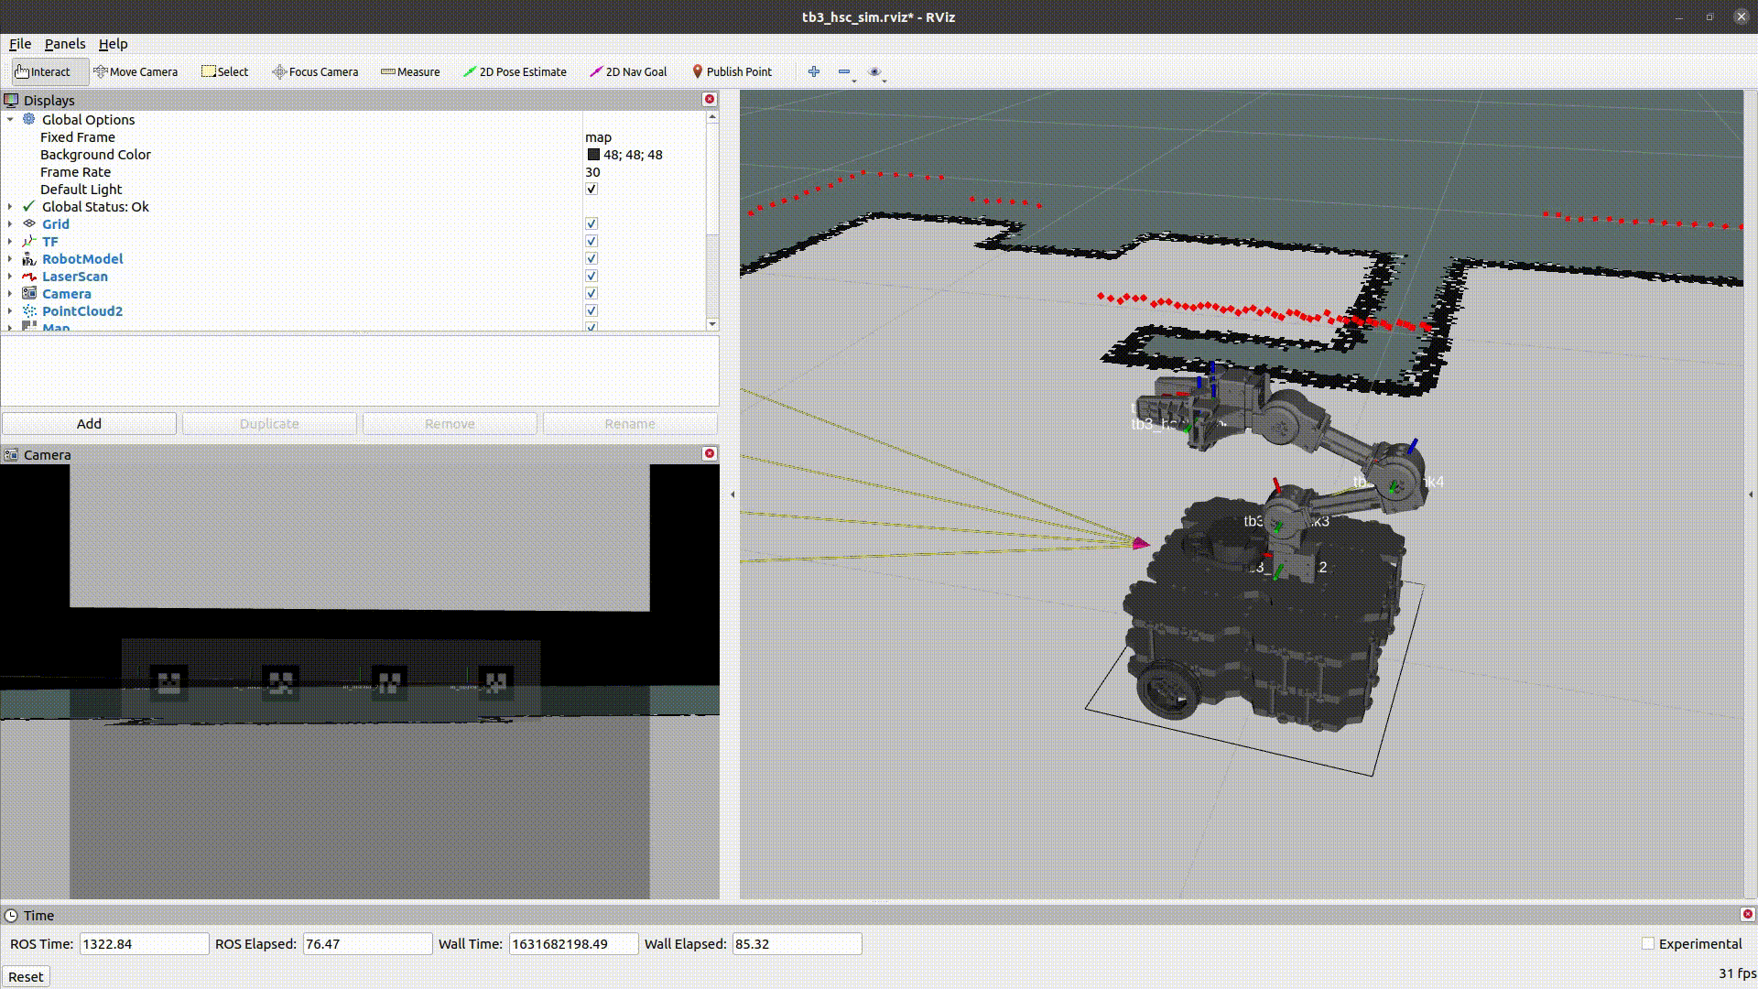Screen dimensions: 1758x989
Task: Disable the Default Light checkbox
Action: (591, 190)
